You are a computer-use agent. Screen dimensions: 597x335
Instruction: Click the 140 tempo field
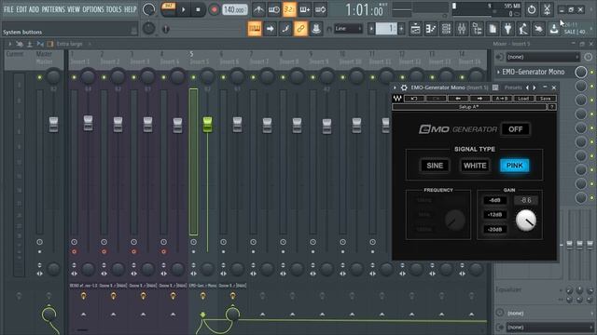coord(234,10)
